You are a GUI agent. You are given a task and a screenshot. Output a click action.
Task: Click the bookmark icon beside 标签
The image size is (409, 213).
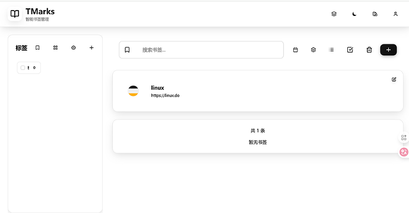point(37,47)
